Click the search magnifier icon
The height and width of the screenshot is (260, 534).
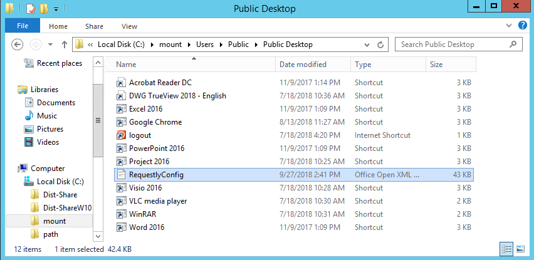[x=513, y=44]
